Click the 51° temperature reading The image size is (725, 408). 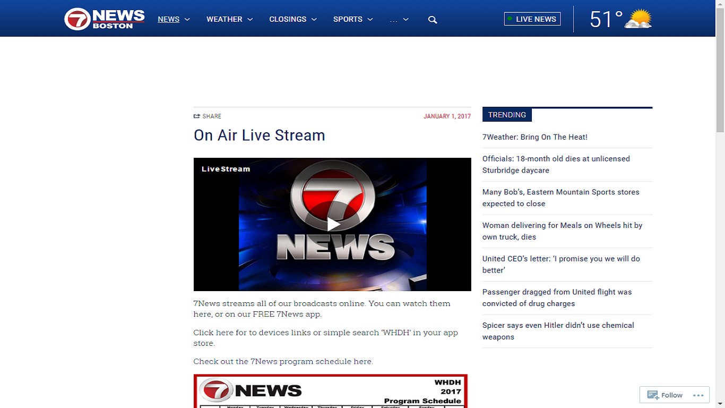(606, 19)
